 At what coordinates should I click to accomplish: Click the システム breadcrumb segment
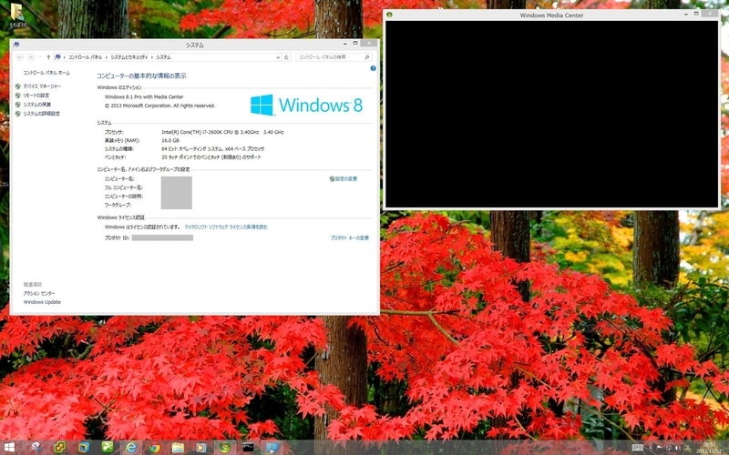[163, 57]
